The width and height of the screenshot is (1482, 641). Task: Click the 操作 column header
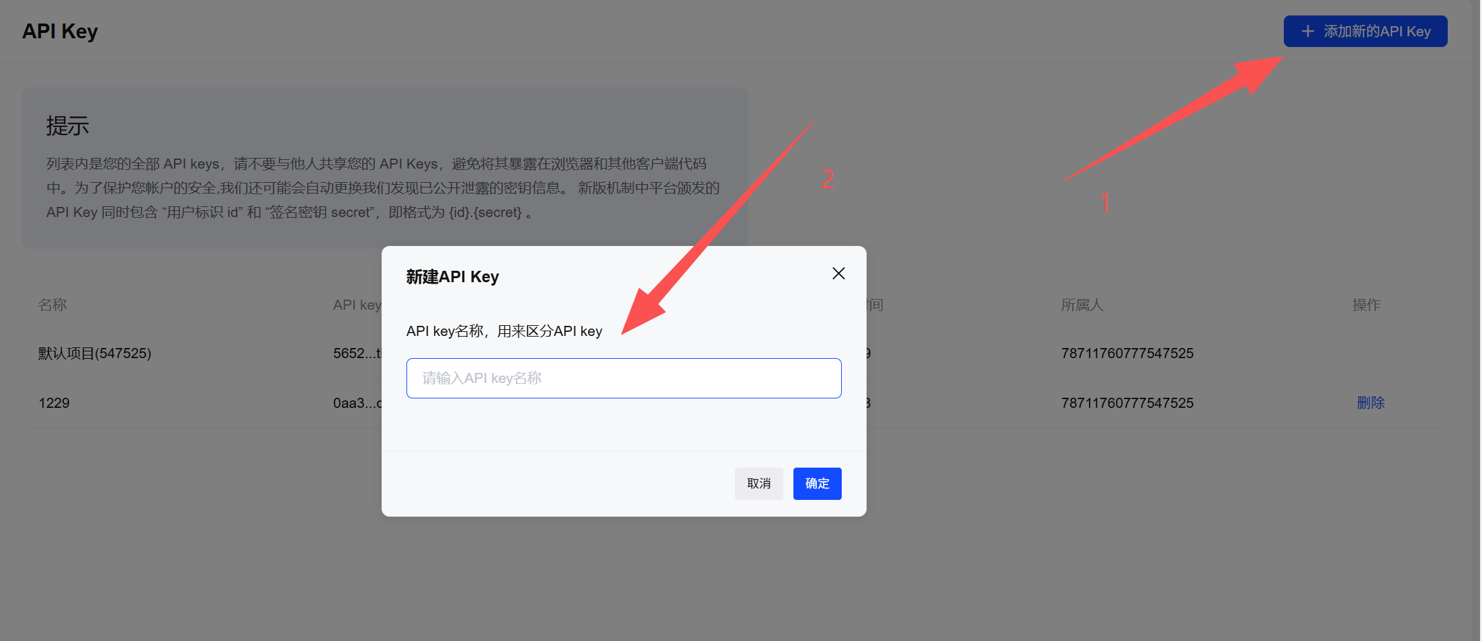(x=1366, y=304)
